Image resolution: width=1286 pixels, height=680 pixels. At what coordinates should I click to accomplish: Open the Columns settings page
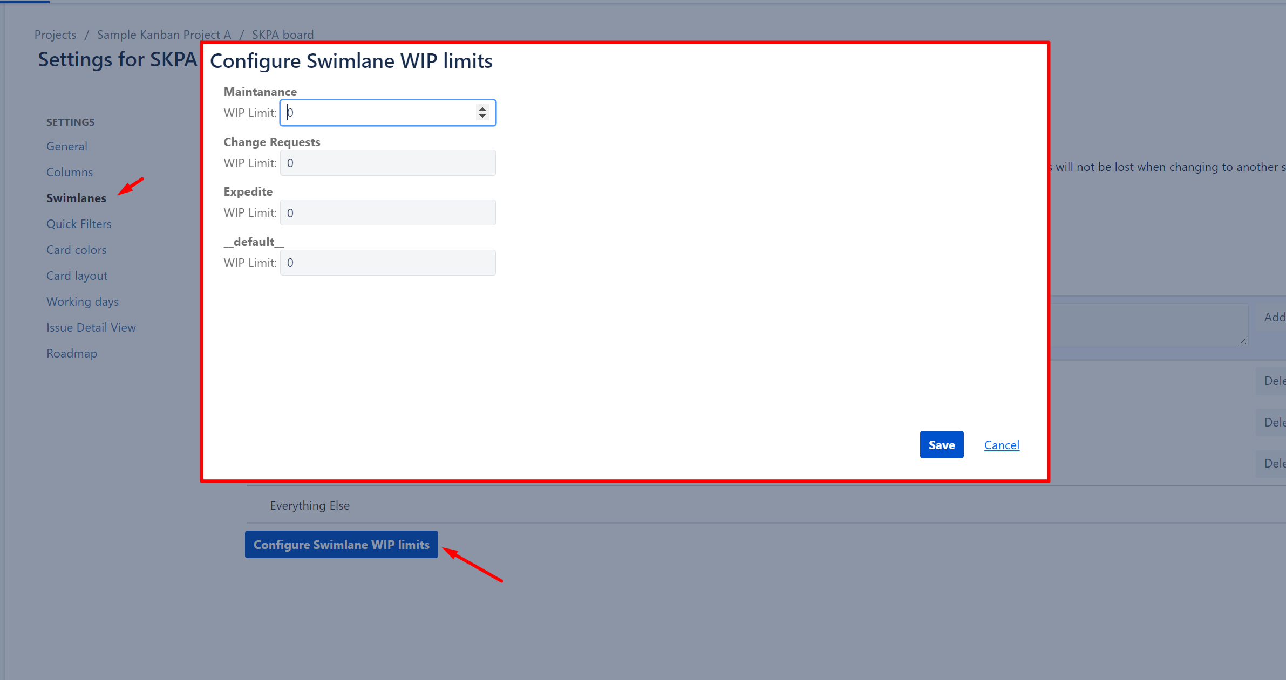(x=70, y=172)
